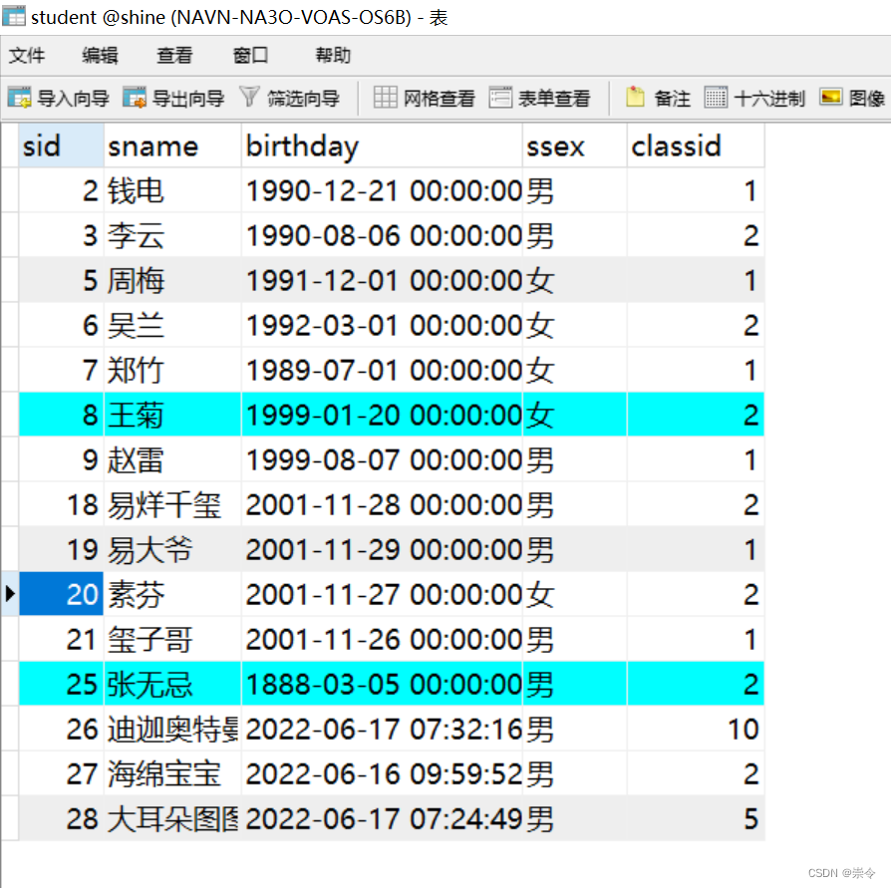Click classid cell with value 10

pos(696,729)
